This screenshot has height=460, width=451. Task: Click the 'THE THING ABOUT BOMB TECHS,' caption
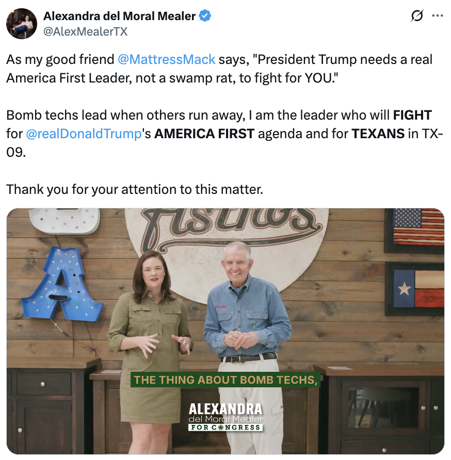(x=225, y=380)
